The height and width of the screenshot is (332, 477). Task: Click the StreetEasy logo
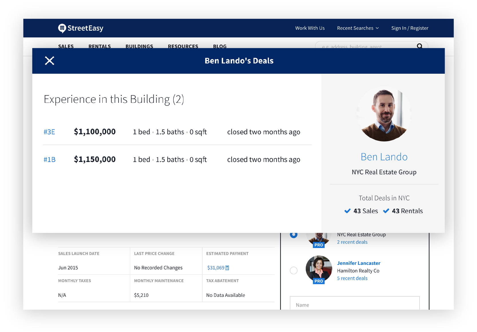coord(81,28)
